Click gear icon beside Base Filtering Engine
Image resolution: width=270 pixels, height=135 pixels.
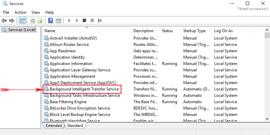click(46, 102)
